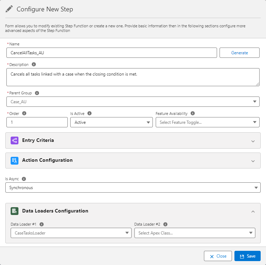
Task: Click the purple Entry Criteria icon
Action: pyautogui.click(x=15, y=140)
